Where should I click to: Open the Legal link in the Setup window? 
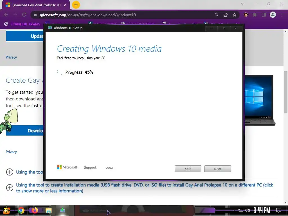(109, 168)
